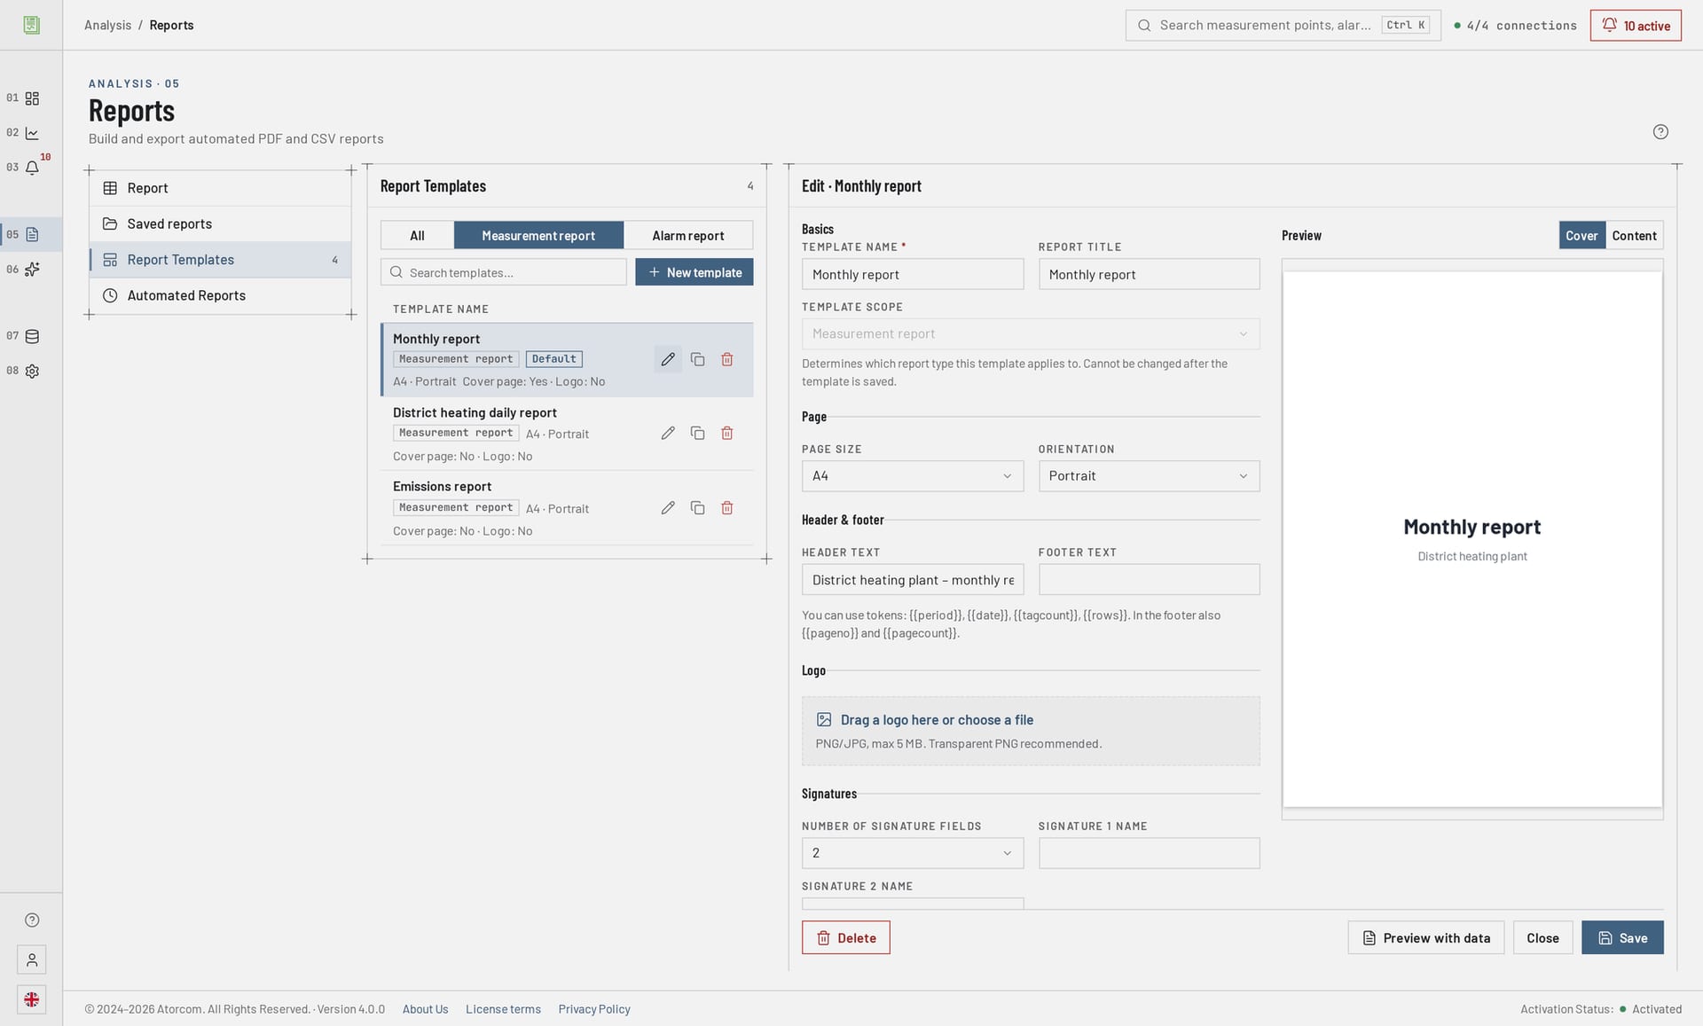Screen dimensions: 1703x1026
Task: Edit the Emissions report template
Action: click(x=668, y=508)
